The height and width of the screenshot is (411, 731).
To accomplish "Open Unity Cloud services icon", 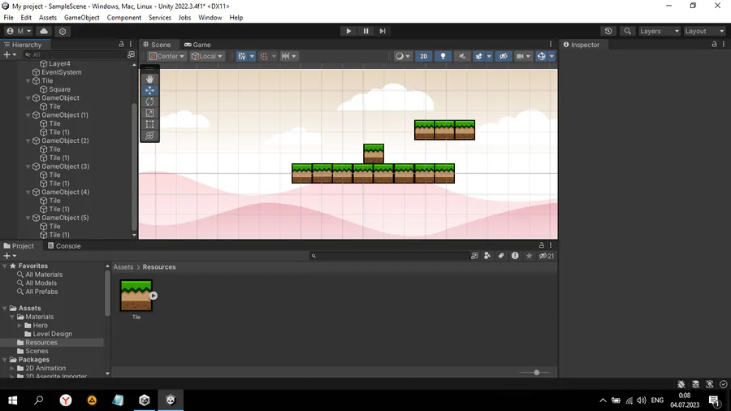I will (x=44, y=31).
